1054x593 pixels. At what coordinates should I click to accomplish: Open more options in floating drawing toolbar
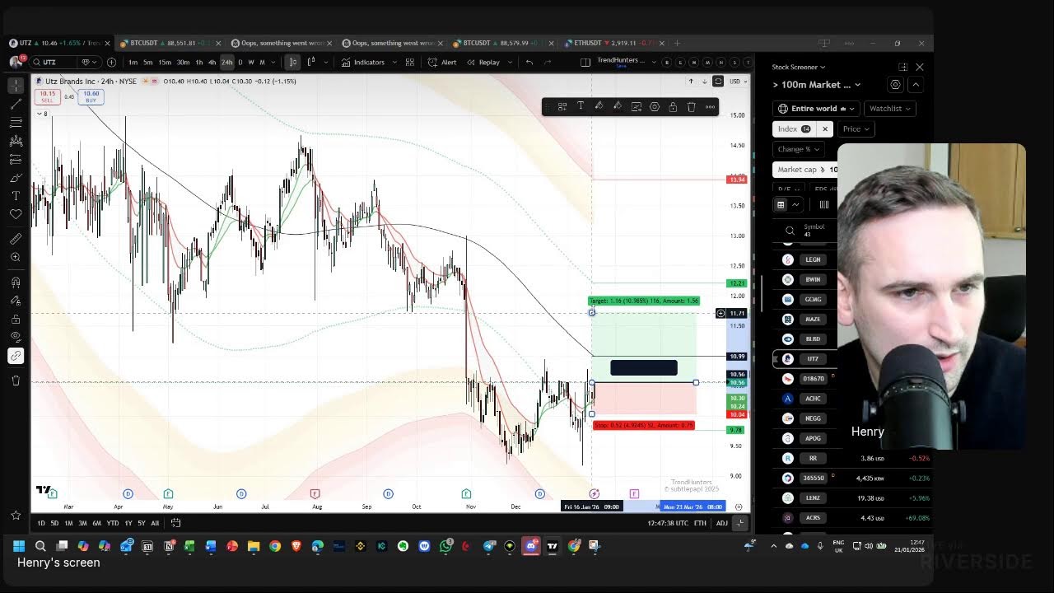click(x=710, y=106)
